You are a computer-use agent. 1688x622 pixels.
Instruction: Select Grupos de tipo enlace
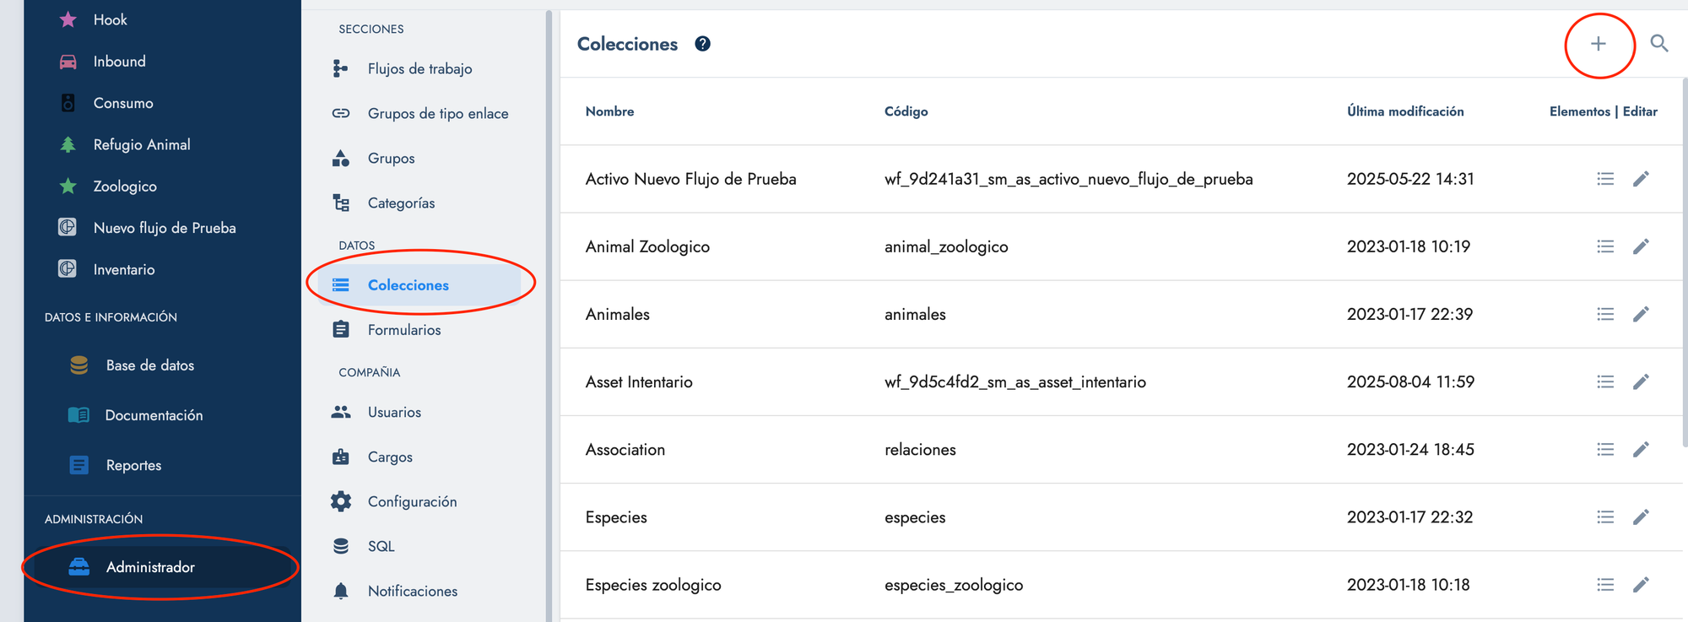[437, 114]
